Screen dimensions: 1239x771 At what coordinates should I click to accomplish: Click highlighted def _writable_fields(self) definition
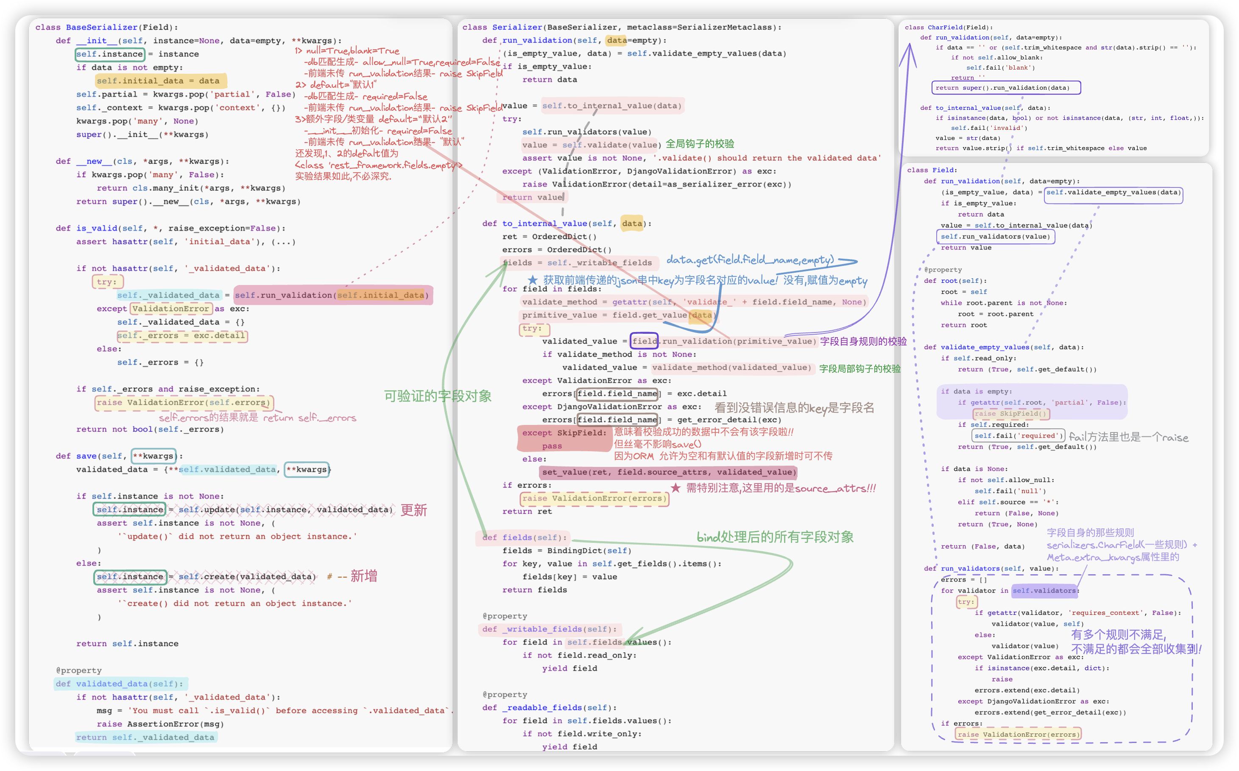point(549,629)
